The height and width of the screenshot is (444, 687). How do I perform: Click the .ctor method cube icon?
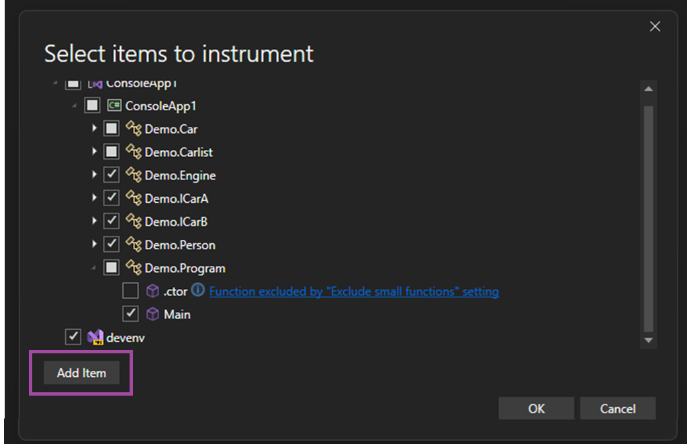(x=152, y=291)
